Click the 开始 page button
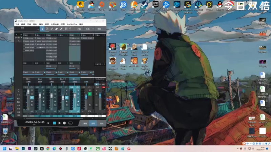This screenshot has width=271, height=152. pyautogui.click(x=79, y=29)
